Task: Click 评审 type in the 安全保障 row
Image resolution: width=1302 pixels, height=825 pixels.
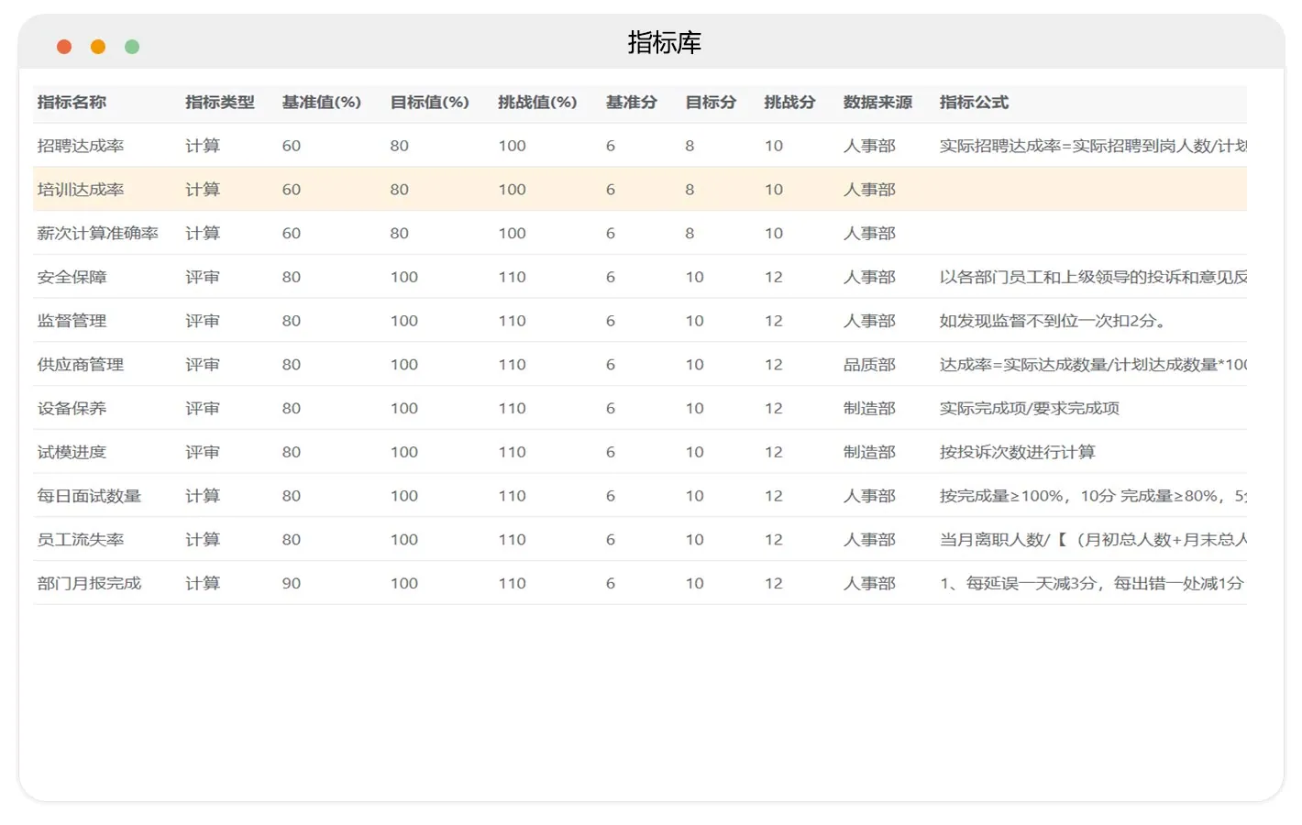Action: [x=203, y=277]
